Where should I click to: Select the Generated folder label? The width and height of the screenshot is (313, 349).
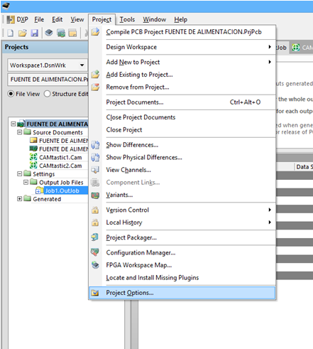tap(47, 199)
